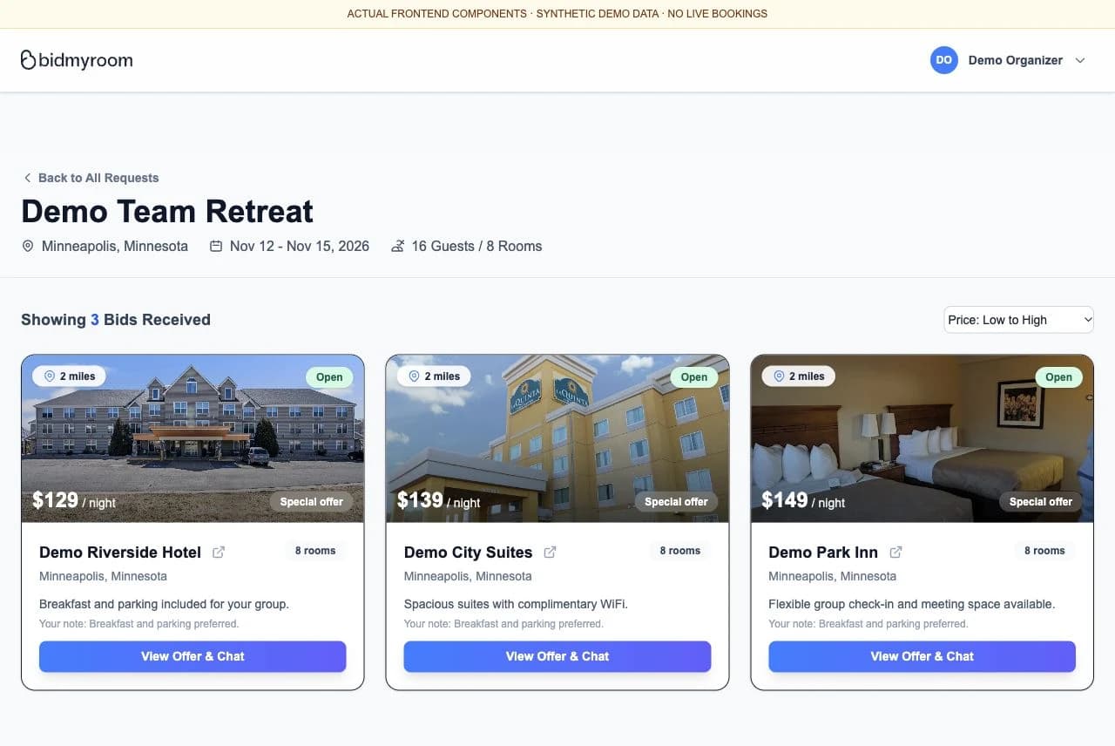
Task: View Offer & Chat for Demo Park Inn
Action: 922,656
